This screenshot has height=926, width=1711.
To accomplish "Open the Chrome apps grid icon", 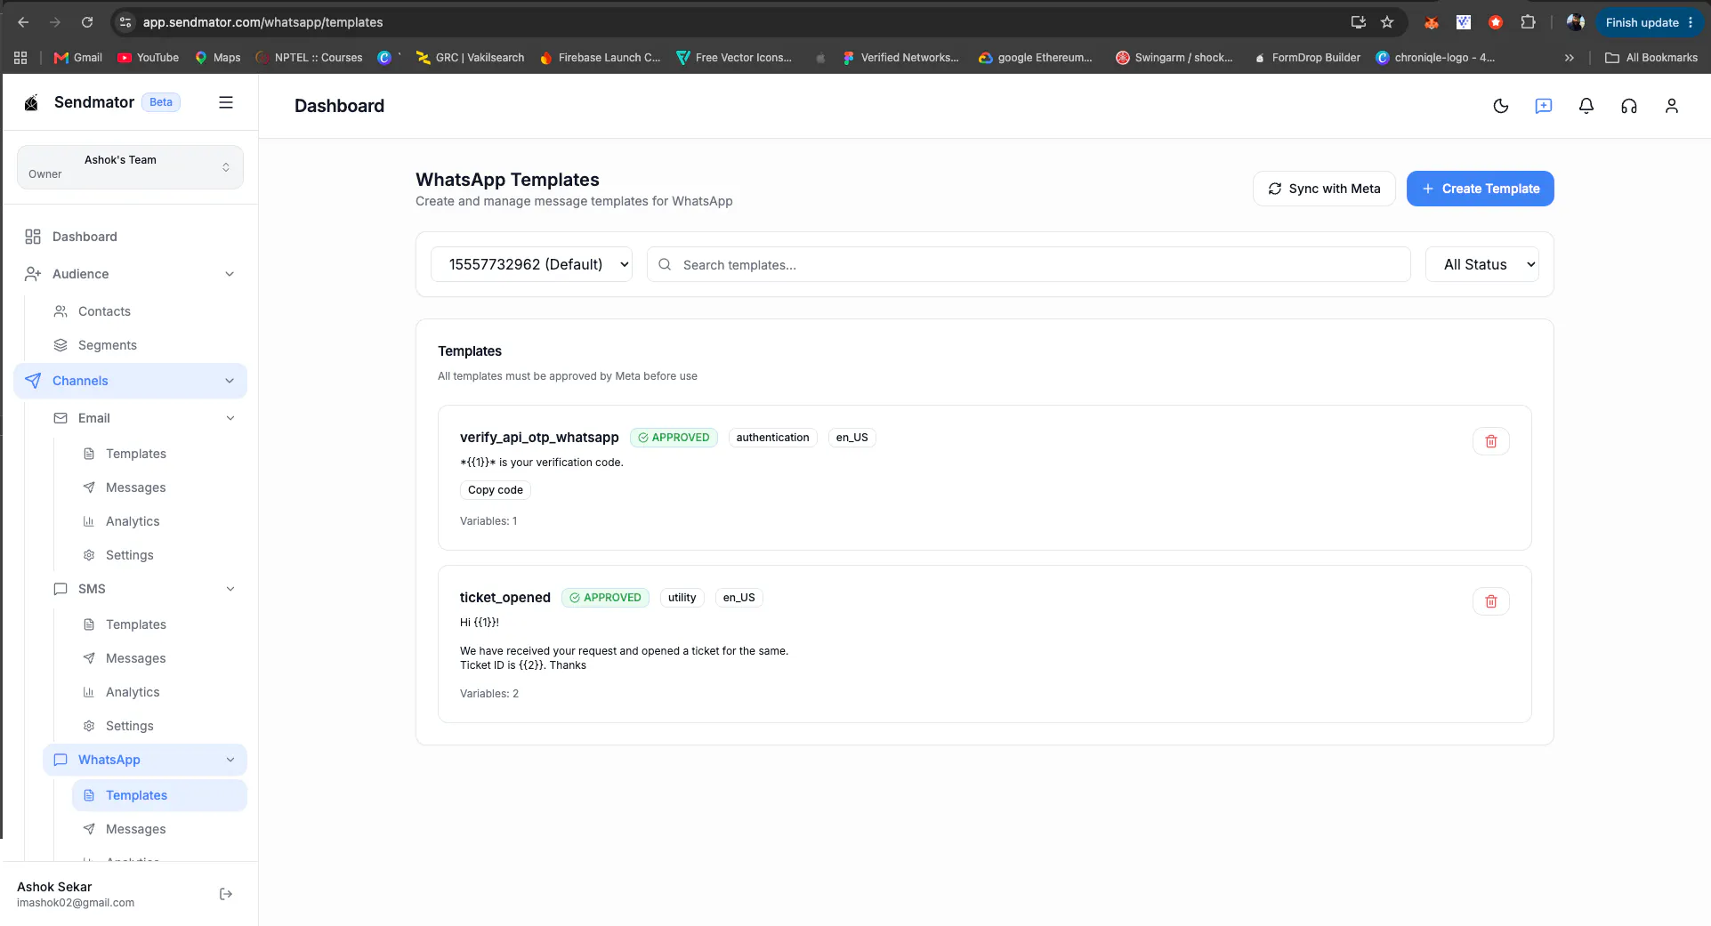I will click(20, 58).
